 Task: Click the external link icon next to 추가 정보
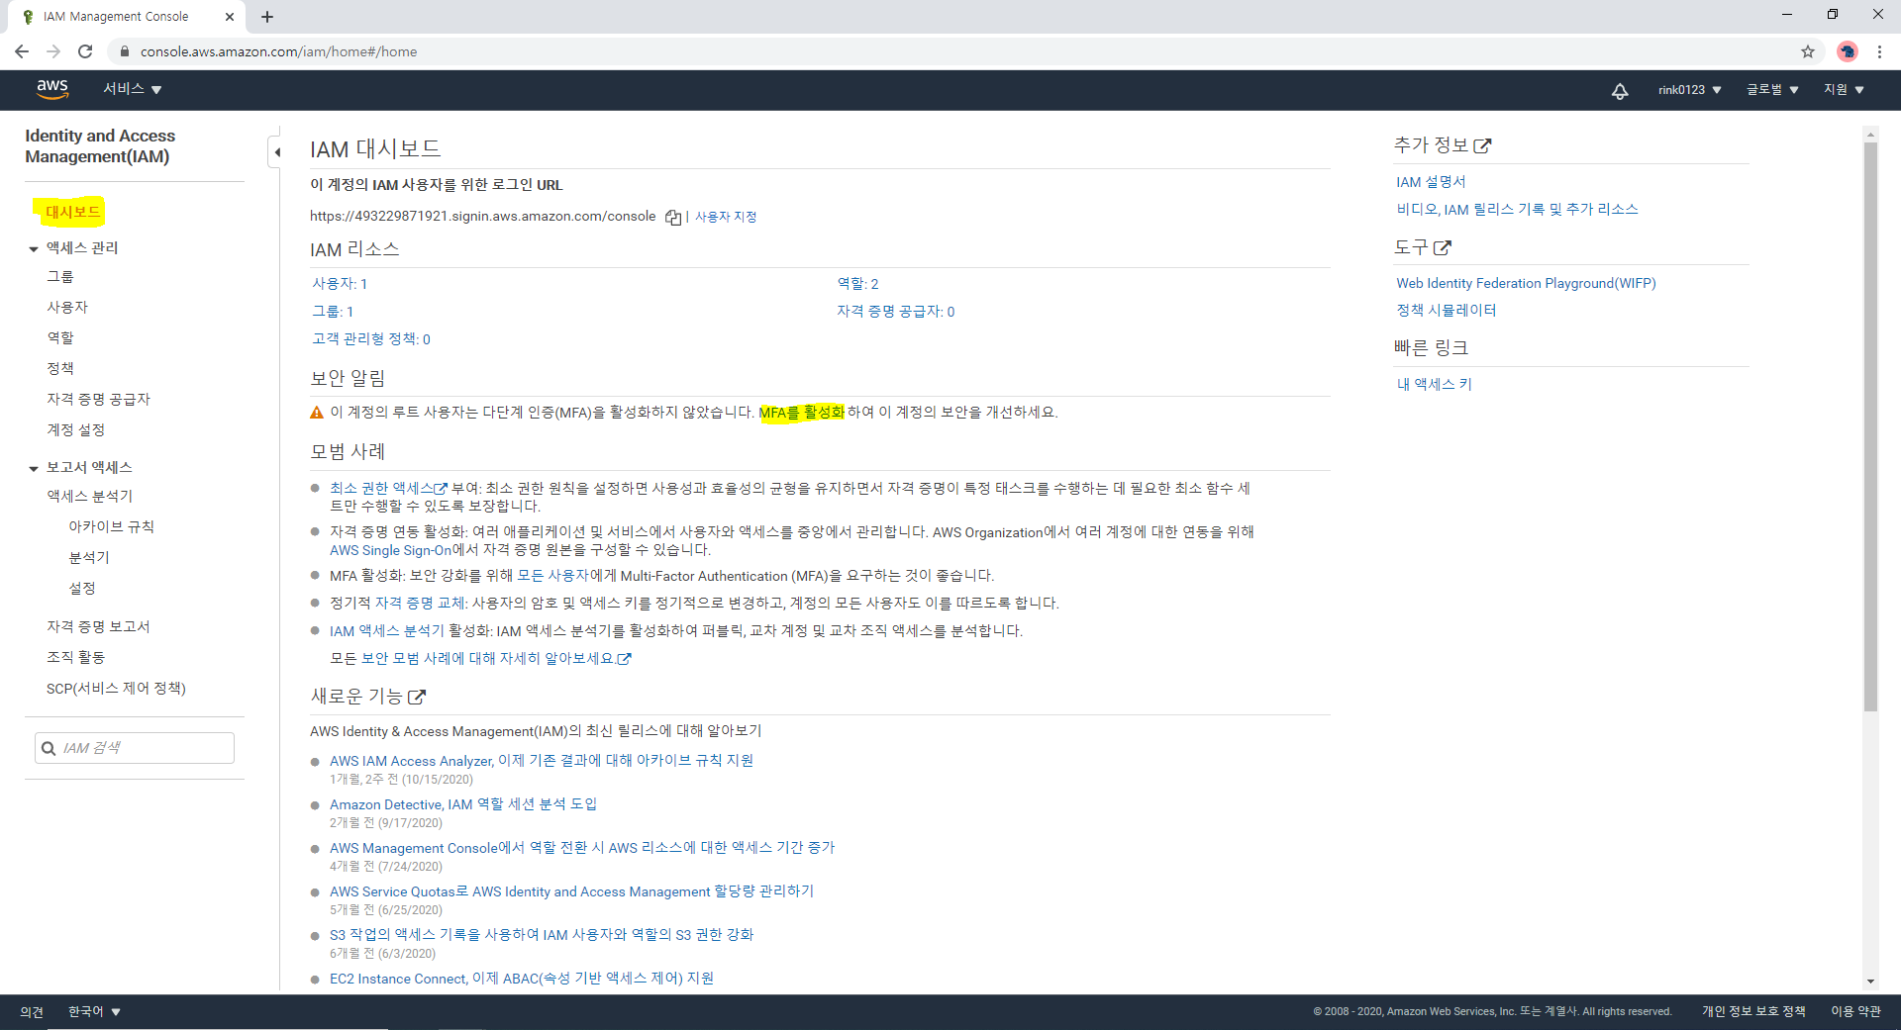(1482, 146)
